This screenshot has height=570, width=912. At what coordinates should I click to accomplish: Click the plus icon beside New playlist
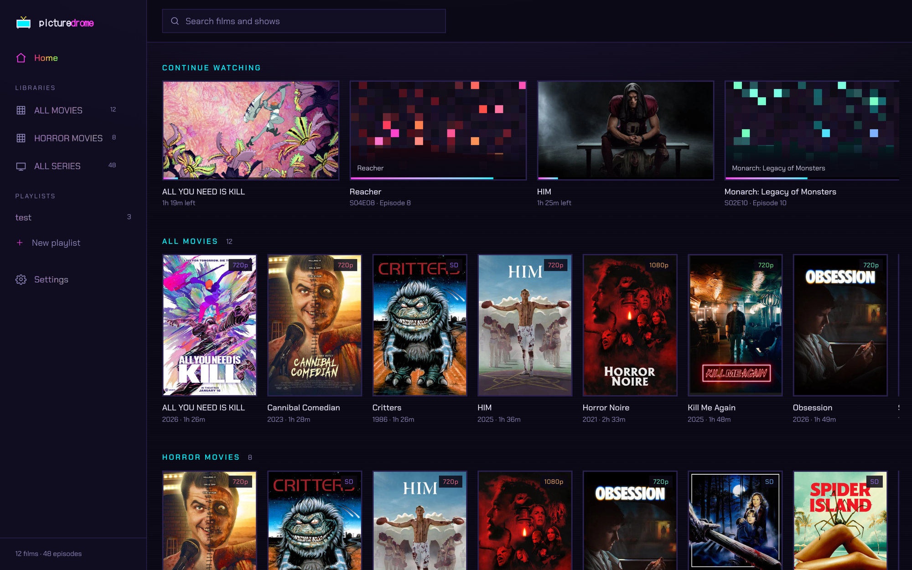(20, 243)
